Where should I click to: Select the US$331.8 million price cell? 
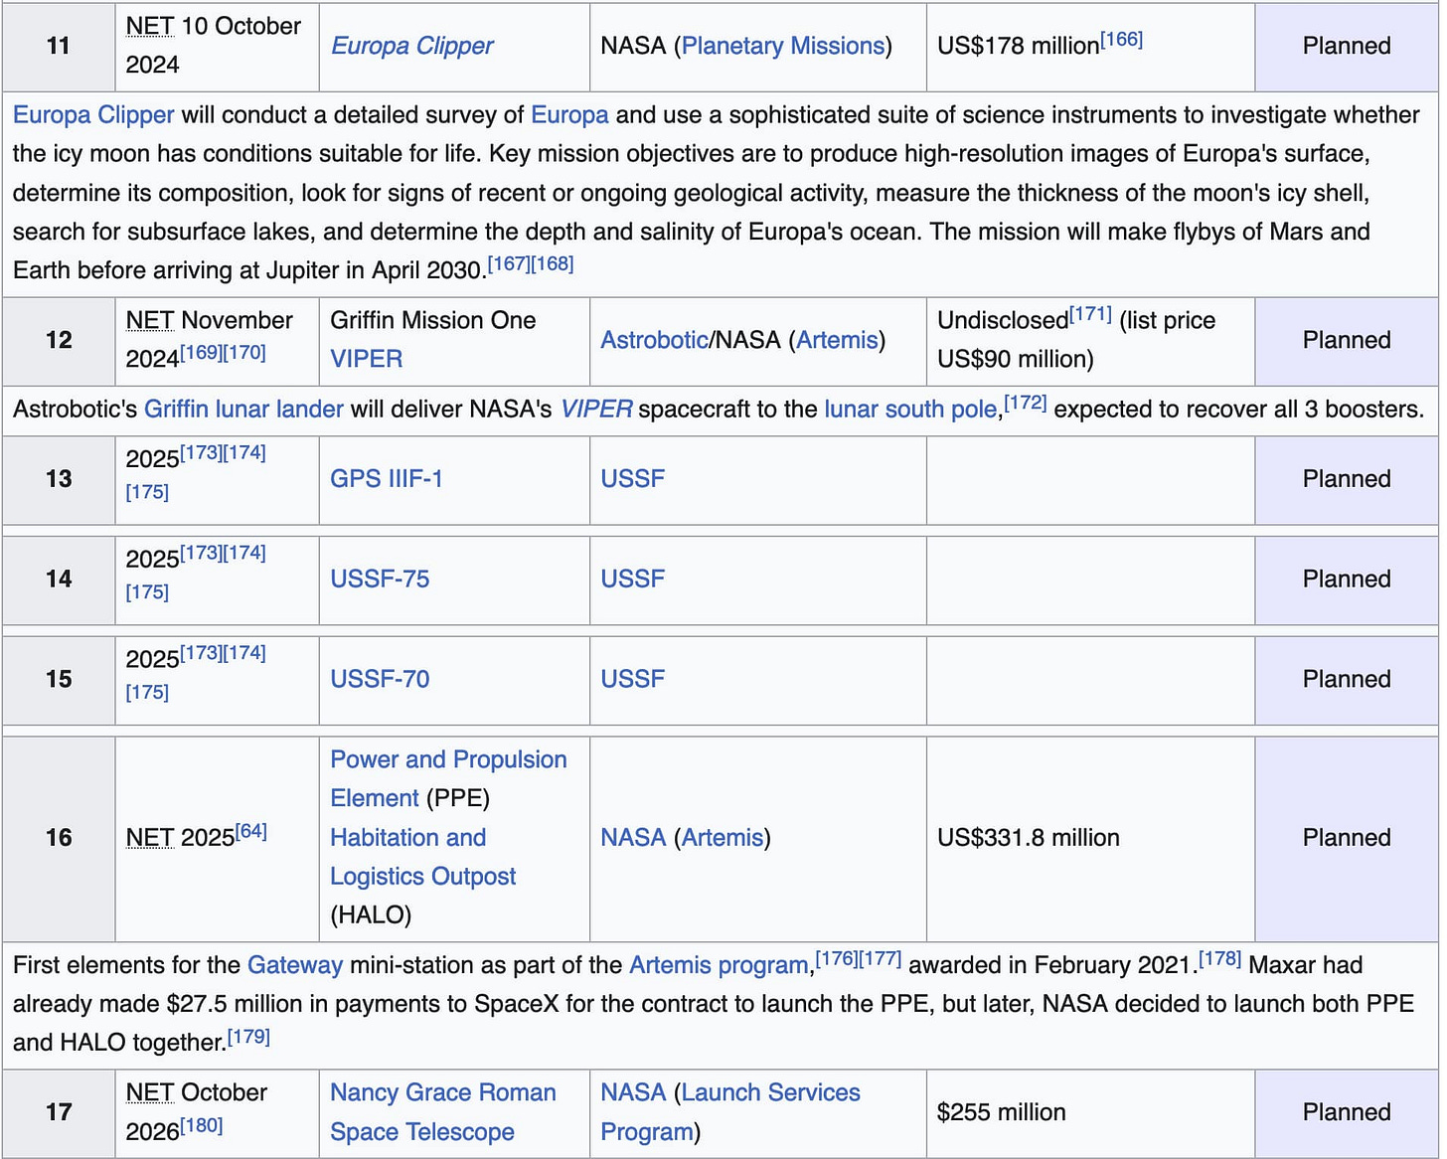(1090, 838)
